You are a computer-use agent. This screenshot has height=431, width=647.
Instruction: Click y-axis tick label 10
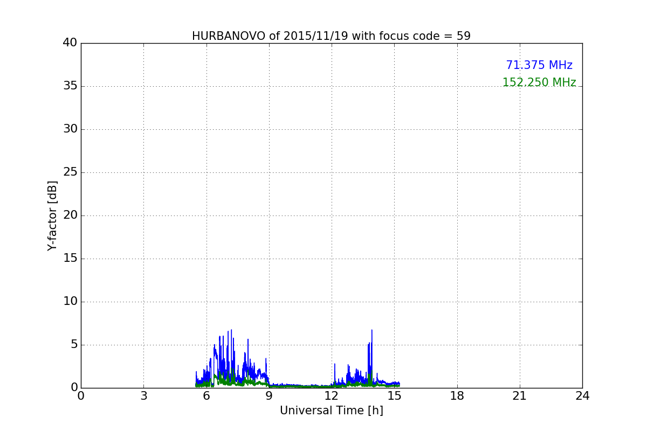pyautogui.click(x=70, y=302)
